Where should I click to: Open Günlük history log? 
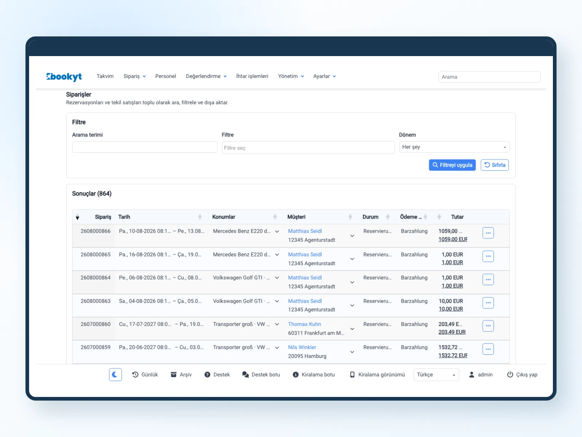145,374
